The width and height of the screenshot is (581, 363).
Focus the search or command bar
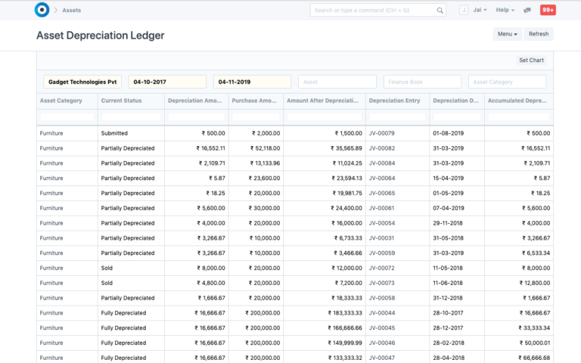click(378, 11)
